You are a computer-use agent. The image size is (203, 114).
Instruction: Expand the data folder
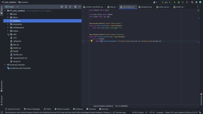[8, 14]
